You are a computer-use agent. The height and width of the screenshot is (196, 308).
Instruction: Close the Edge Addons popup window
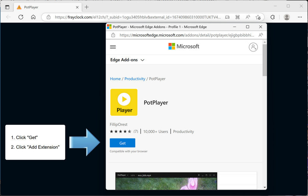(x=260, y=27)
